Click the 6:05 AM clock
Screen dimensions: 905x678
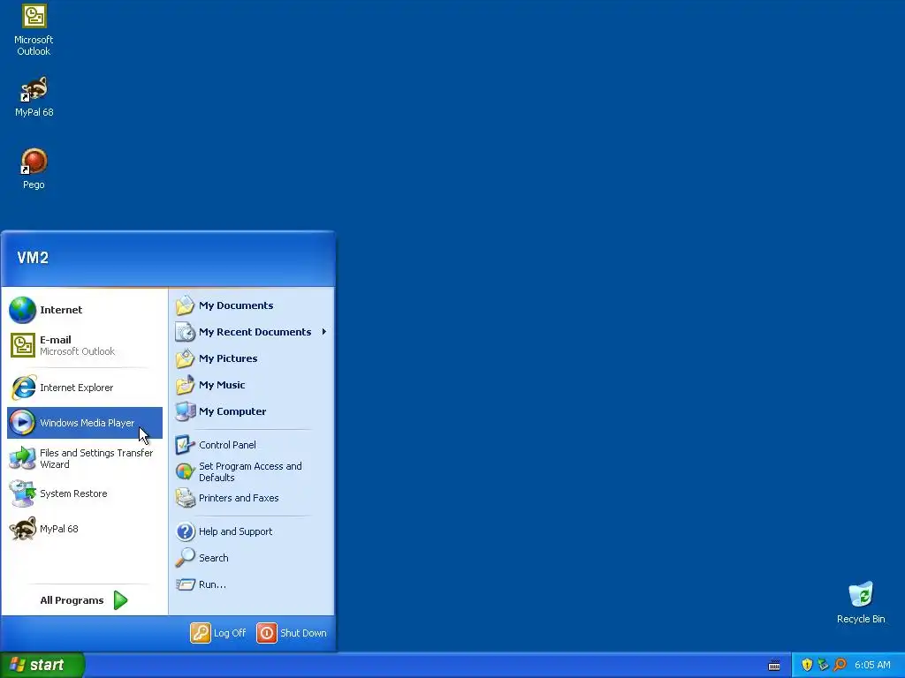coord(872,666)
